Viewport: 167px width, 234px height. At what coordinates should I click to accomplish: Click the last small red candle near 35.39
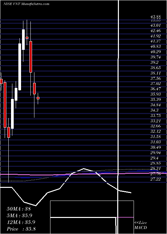pos(38,98)
